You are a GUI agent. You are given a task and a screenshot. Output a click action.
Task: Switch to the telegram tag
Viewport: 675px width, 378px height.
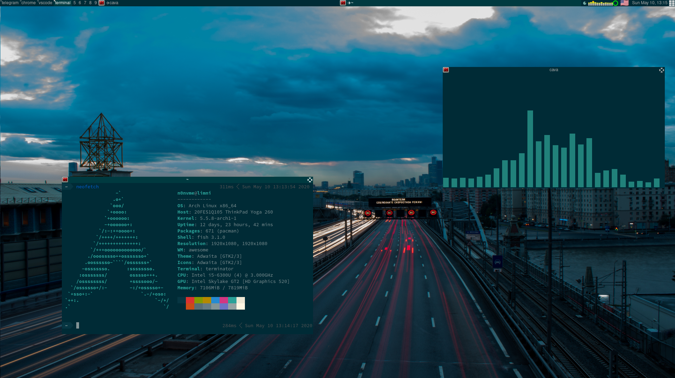(9, 3)
